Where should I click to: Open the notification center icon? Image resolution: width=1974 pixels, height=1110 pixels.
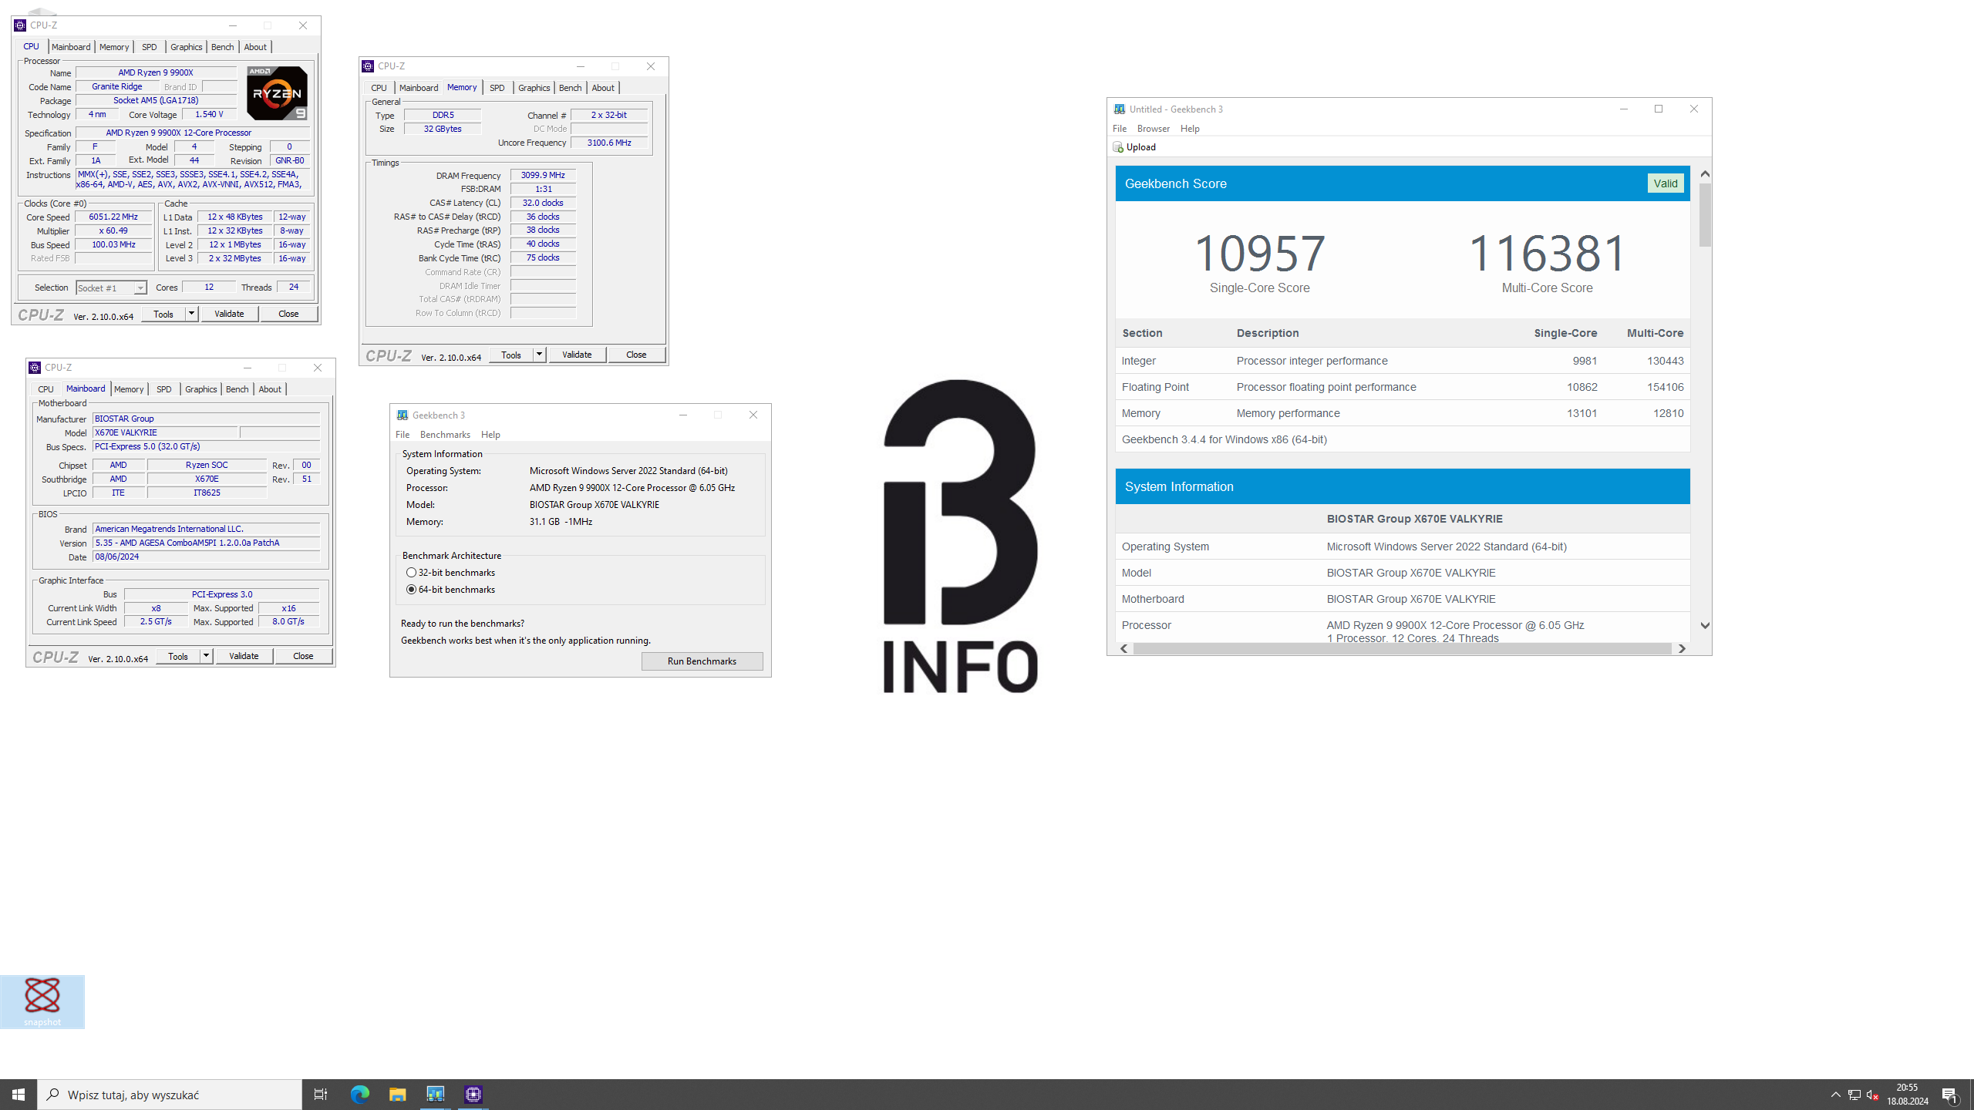coord(1949,1095)
